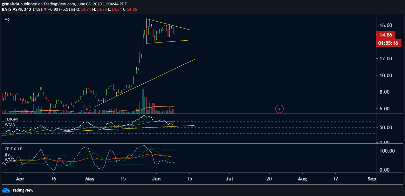Screen dimensions: 405x196
Task: Click the Sep date axis label
Action: [372, 179]
